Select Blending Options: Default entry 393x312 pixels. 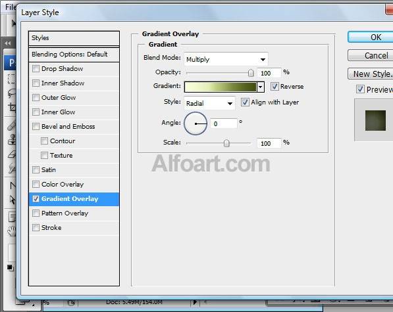point(74,55)
